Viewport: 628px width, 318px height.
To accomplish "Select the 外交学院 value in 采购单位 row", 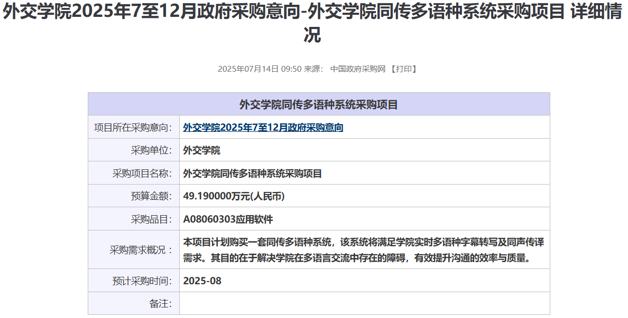I will tap(201, 150).
